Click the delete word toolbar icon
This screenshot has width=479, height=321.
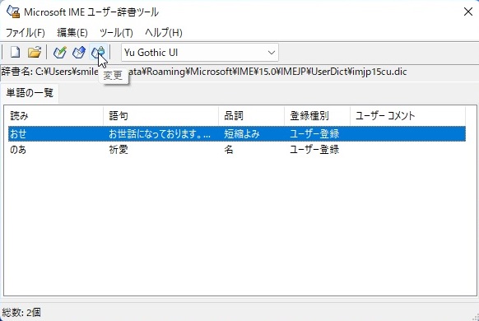point(79,52)
